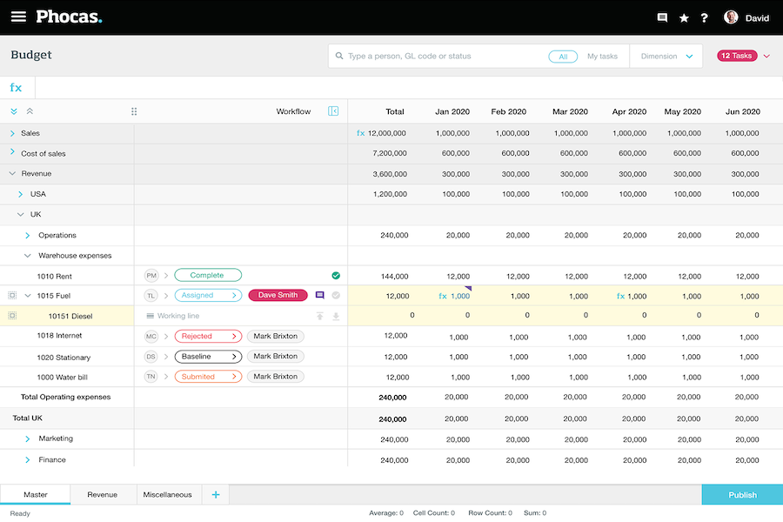Image resolution: width=783 pixels, height=522 pixels.
Task: Click the 12 Tasks badge
Action: point(736,56)
